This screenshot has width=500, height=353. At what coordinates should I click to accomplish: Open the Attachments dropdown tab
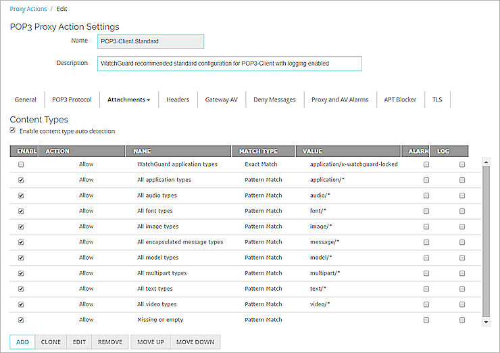(x=128, y=99)
